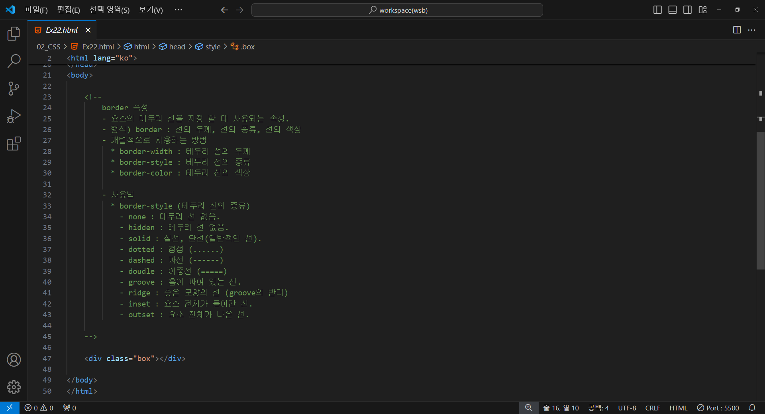The height and width of the screenshot is (414, 765).
Task: Toggle the bottom panel visibility
Action: tap(673, 10)
